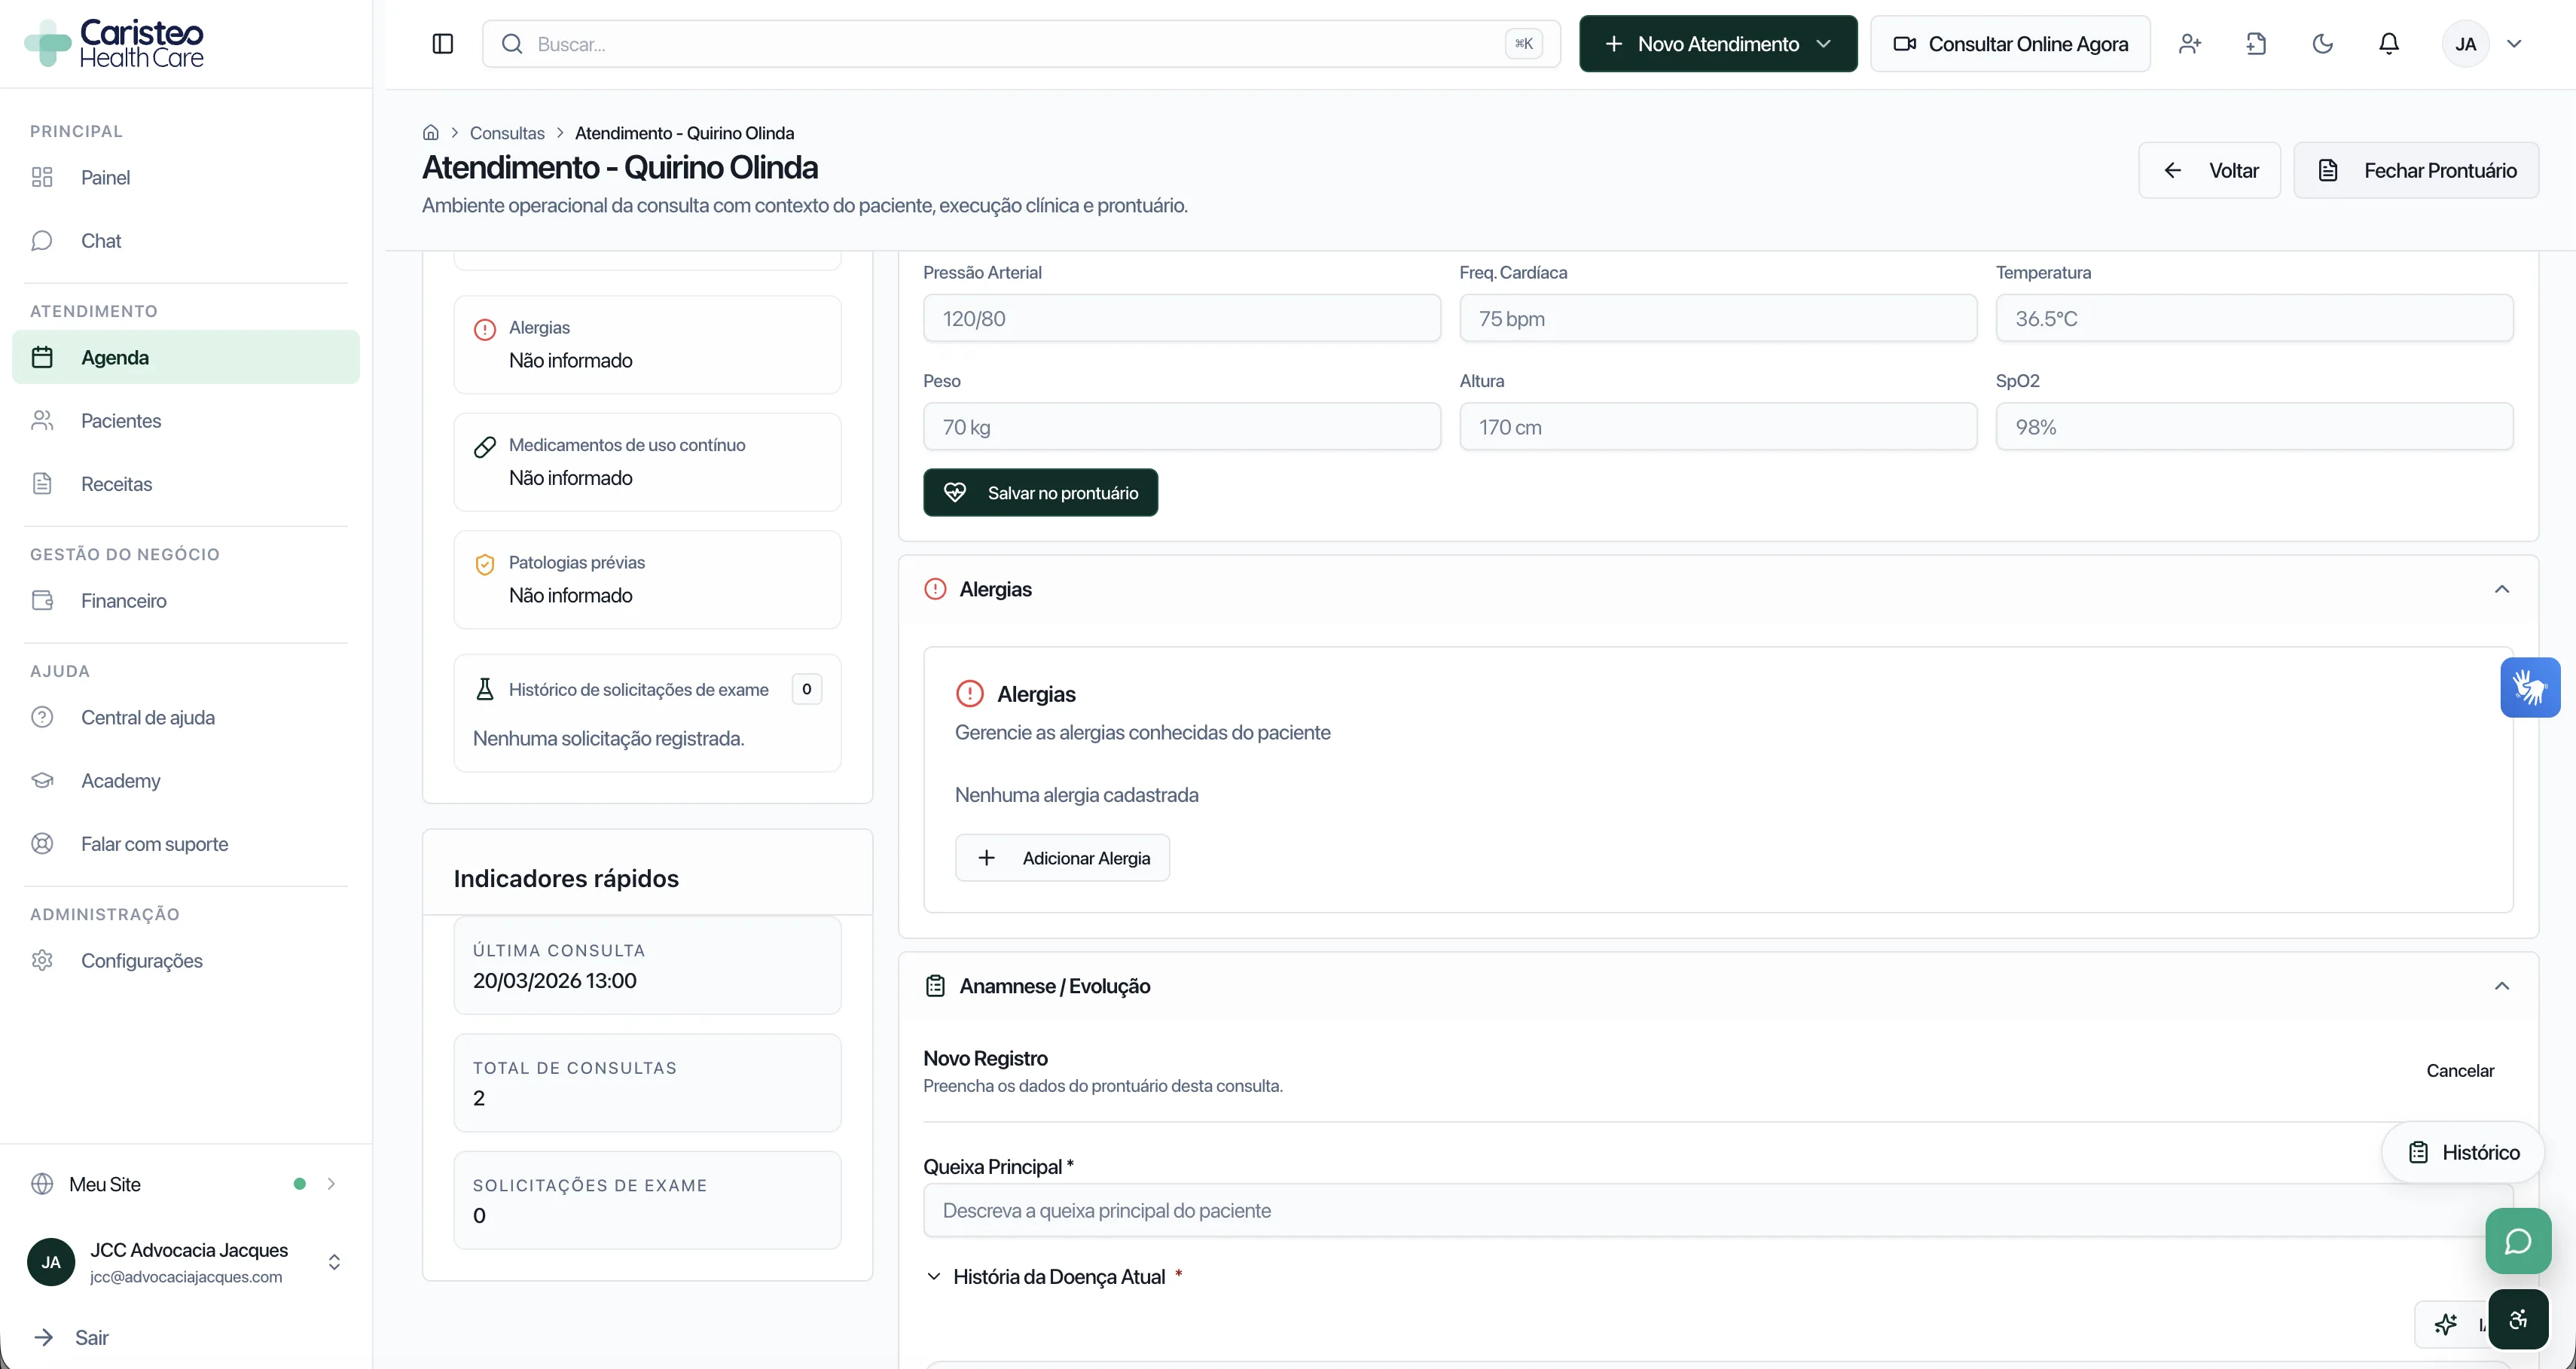Screen dimensions: 2576x1369
Task: Click the SpO2 input field
Action: 2254,427
